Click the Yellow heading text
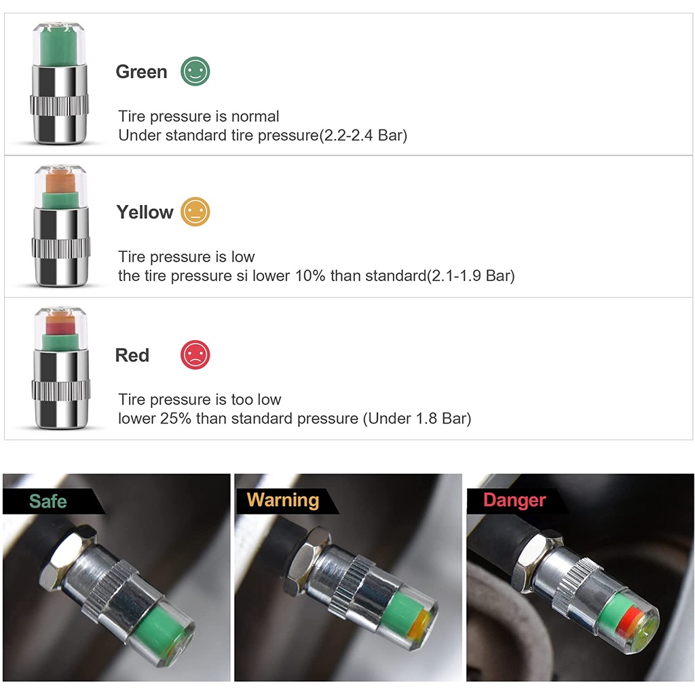Image resolution: width=695 pixels, height=695 pixels. click(x=145, y=212)
